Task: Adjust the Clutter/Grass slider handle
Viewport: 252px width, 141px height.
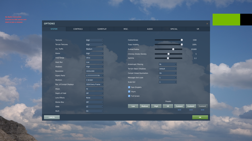Action: (182, 40)
